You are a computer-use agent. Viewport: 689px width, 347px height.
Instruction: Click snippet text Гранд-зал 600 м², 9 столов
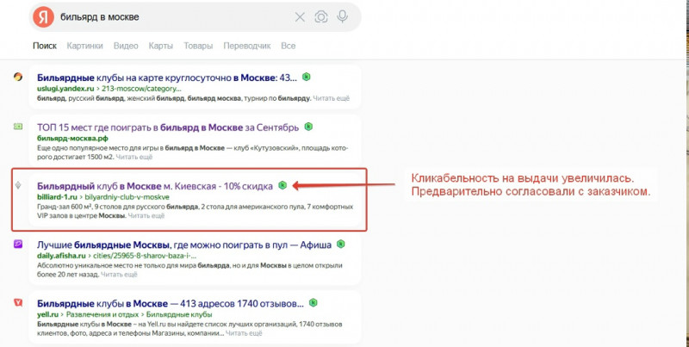pos(96,207)
